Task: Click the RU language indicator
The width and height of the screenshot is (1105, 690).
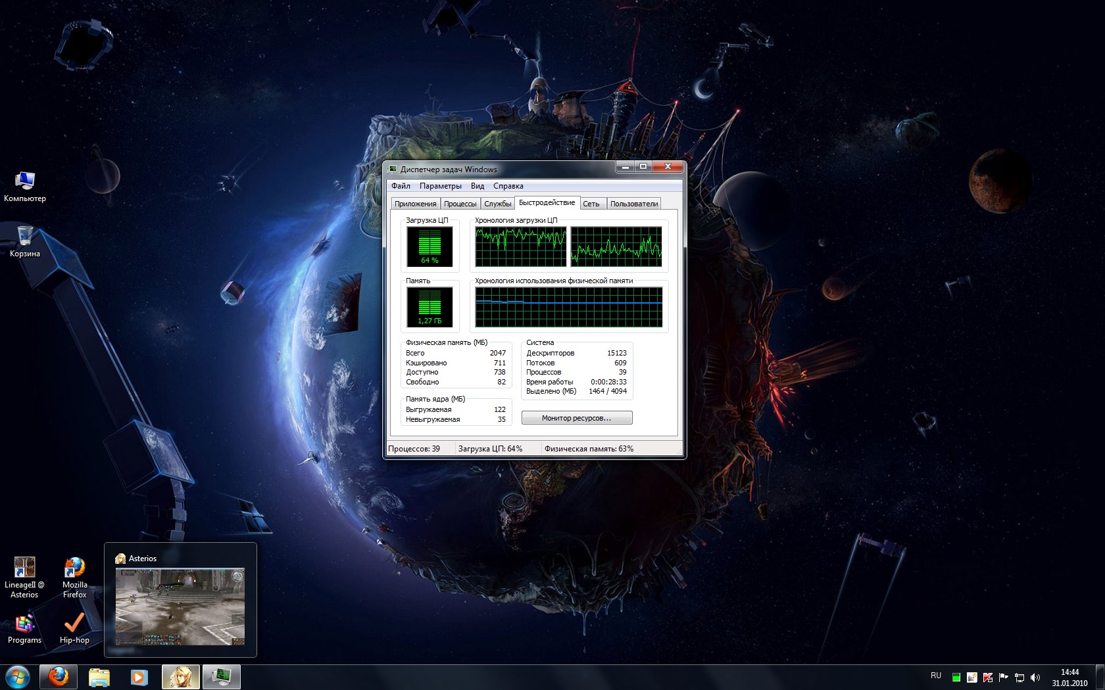Action: [x=936, y=676]
